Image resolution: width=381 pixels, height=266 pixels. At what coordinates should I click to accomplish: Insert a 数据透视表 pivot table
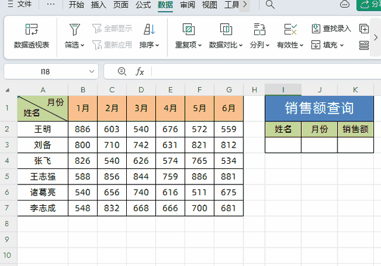pos(32,36)
